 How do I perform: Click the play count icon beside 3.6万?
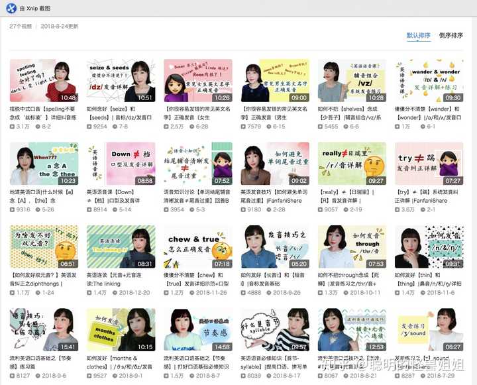pos(397,209)
